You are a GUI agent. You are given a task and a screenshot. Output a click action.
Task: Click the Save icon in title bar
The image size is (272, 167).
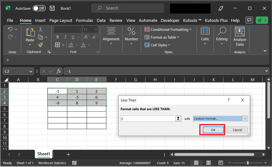[53, 8]
